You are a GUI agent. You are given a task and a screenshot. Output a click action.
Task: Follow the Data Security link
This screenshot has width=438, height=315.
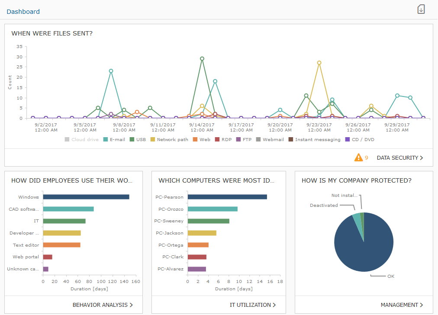click(397, 157)
